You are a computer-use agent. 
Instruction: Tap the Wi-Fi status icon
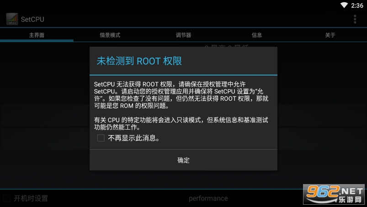click(x=344, y=5)
